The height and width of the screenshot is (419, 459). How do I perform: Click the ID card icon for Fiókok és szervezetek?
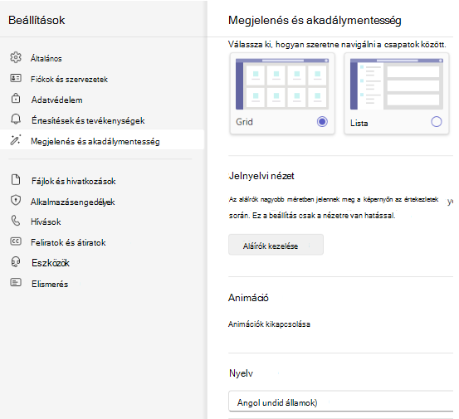(16, 78)
